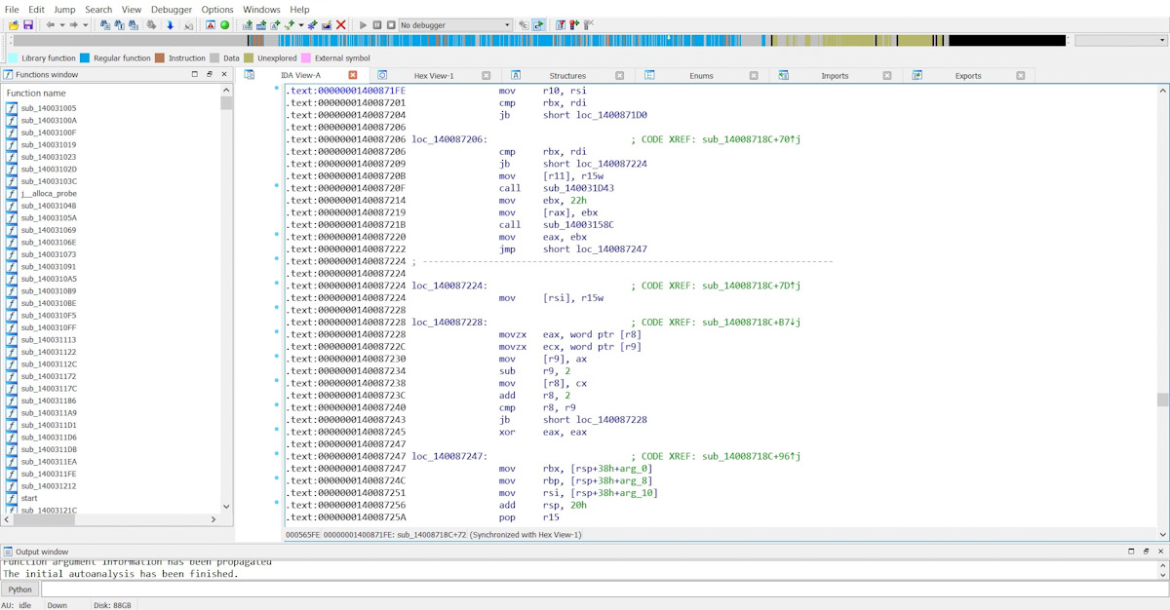Click the highlighted blue toolbar icon right of debugger box

tap(538, 24)
